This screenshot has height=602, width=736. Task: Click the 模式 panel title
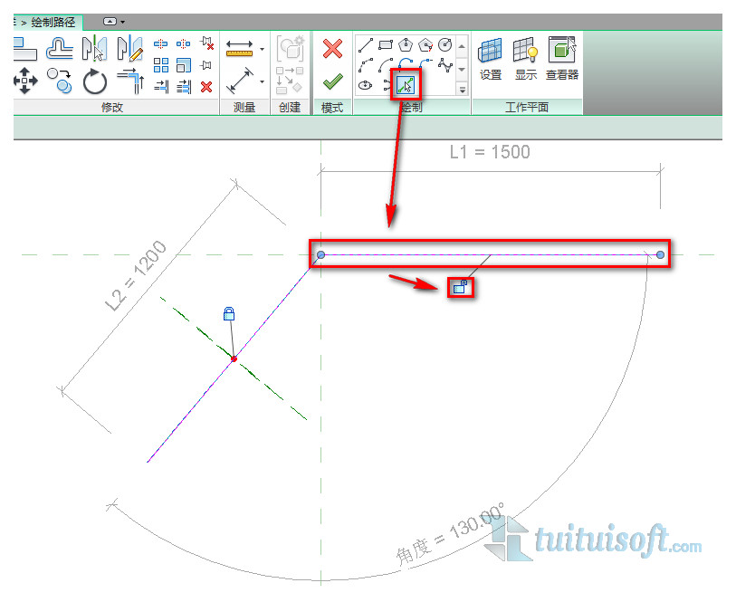point(332,108)
